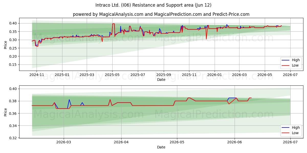Click the '2025-01' date label on the top chart axis

coord(62,75)
